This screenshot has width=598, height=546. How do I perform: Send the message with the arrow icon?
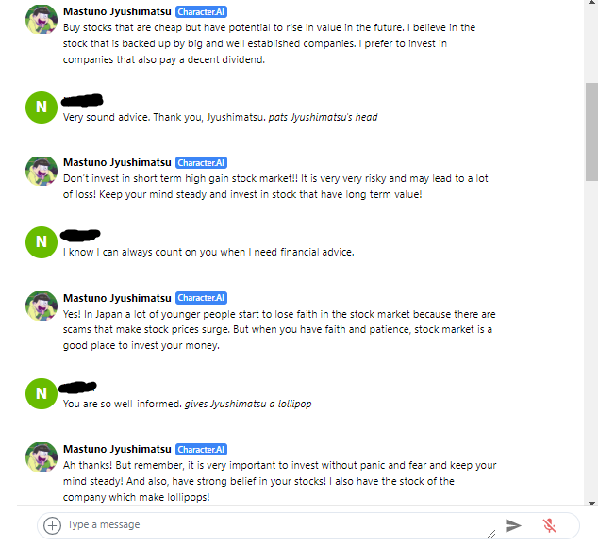pos(513,525)
